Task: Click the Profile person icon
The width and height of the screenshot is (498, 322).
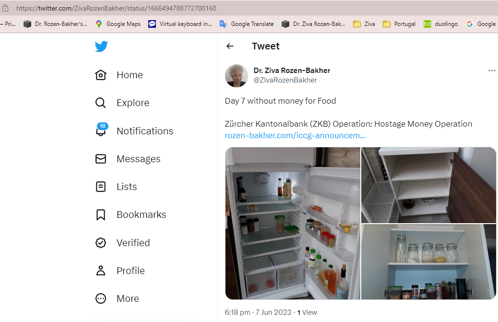Action: click(101, 271)
